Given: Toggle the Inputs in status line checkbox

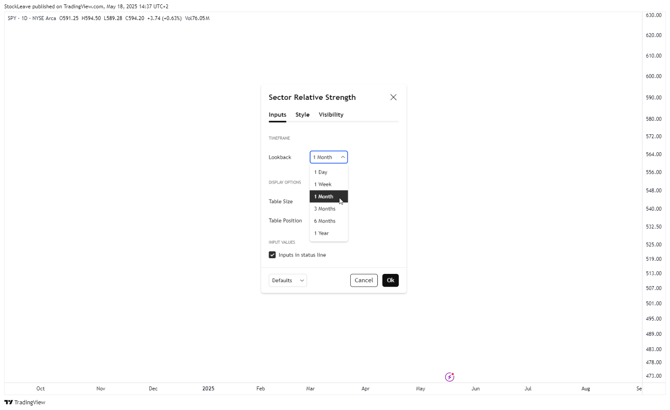Looking at the screenshot, I should 272,255.
